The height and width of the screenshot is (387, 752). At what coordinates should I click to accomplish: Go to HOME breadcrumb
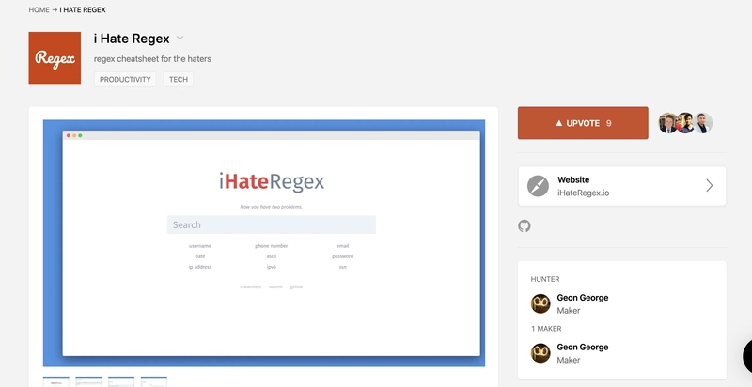pyautogui.click(x=39, y=9)
